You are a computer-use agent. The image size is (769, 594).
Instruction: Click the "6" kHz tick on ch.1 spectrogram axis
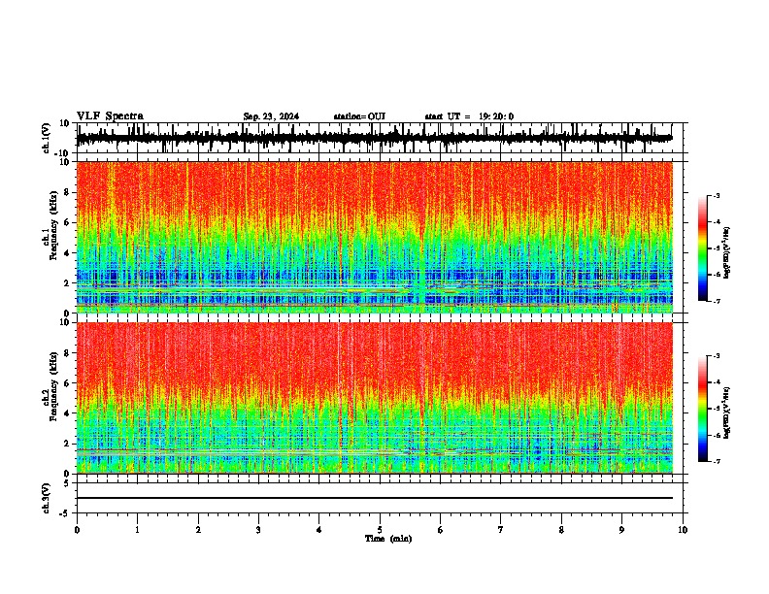pos(67,222)
